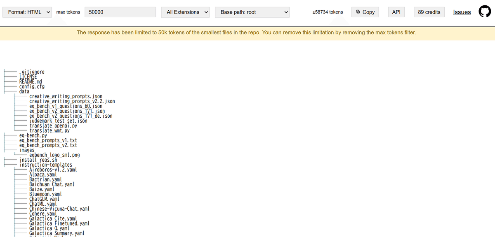Select translate_openai.py
This screenshot has height=237, width=495.
click(53, 126)
